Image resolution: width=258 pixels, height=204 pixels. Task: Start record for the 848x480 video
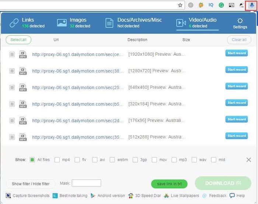(237, 86)
